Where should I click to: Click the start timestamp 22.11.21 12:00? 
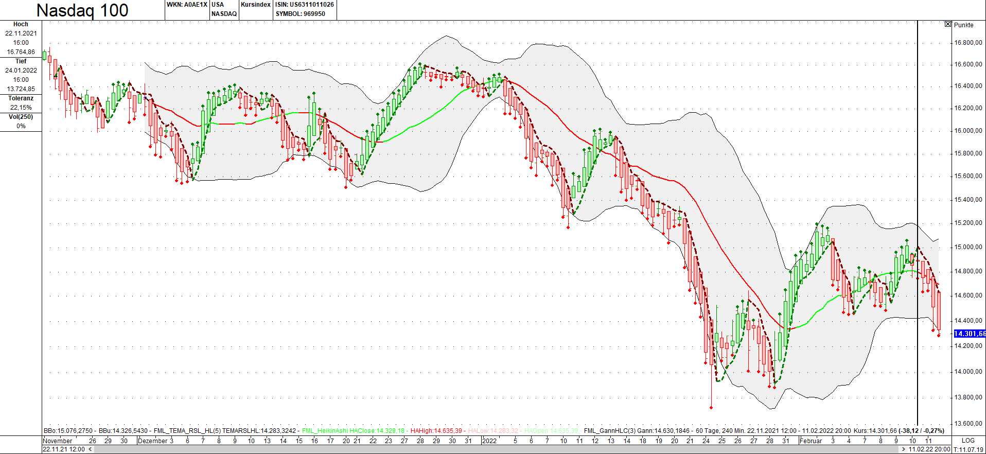coord(64,449)
